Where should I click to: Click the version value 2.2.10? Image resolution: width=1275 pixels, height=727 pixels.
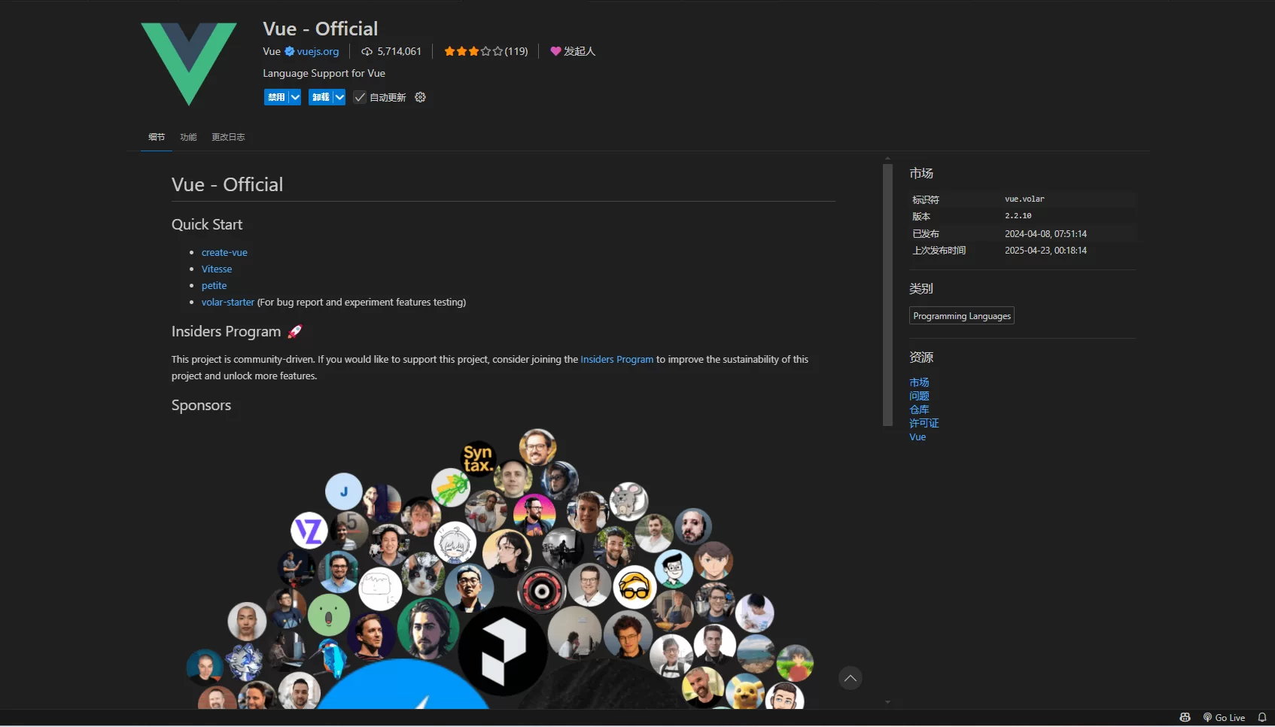(1018, 216)
